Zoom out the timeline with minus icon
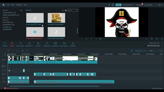This screenshot has height=92, width=164. [142, 51]
